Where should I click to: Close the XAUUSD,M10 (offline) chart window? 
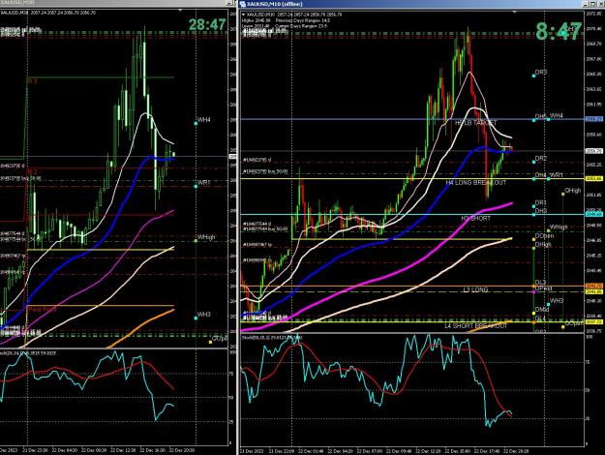(x=601, y=4)
